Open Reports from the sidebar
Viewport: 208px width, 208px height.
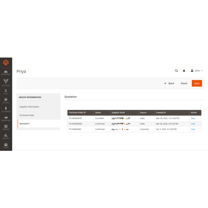6,137
